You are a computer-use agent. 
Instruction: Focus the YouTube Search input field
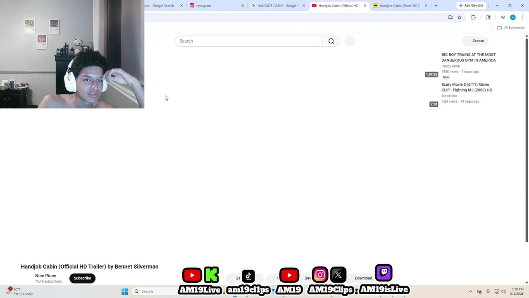tap(249, 41)
